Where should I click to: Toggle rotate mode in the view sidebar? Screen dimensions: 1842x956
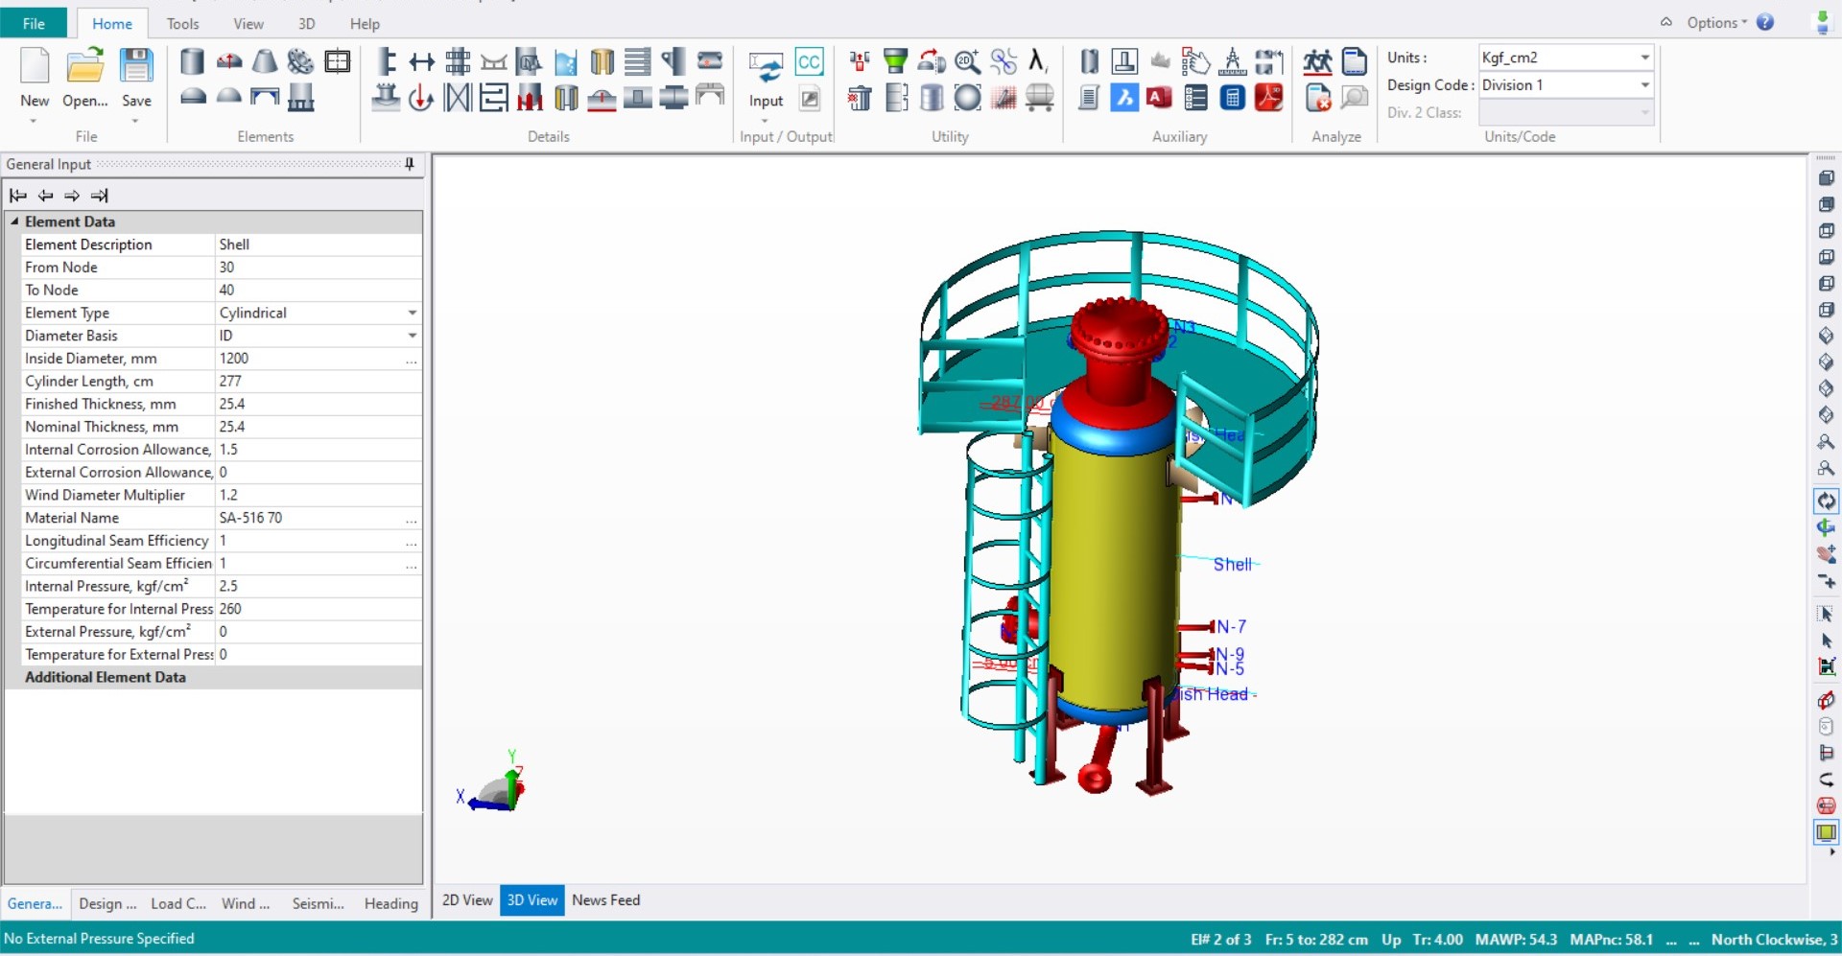pos(1827,501)
